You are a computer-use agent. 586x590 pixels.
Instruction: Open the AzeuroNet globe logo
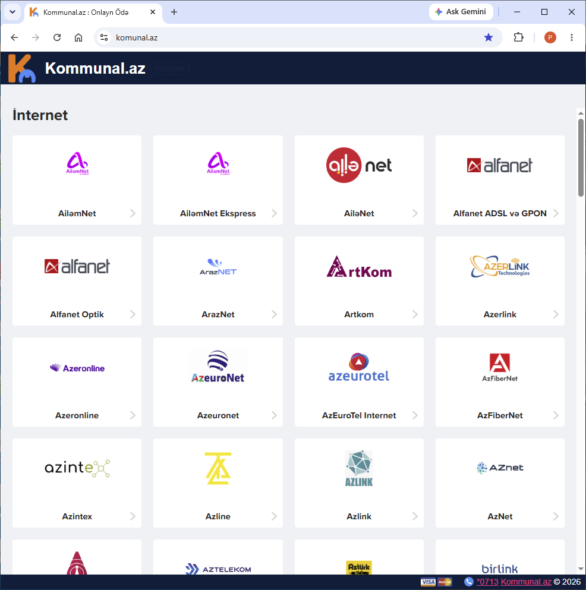(218, 367)
